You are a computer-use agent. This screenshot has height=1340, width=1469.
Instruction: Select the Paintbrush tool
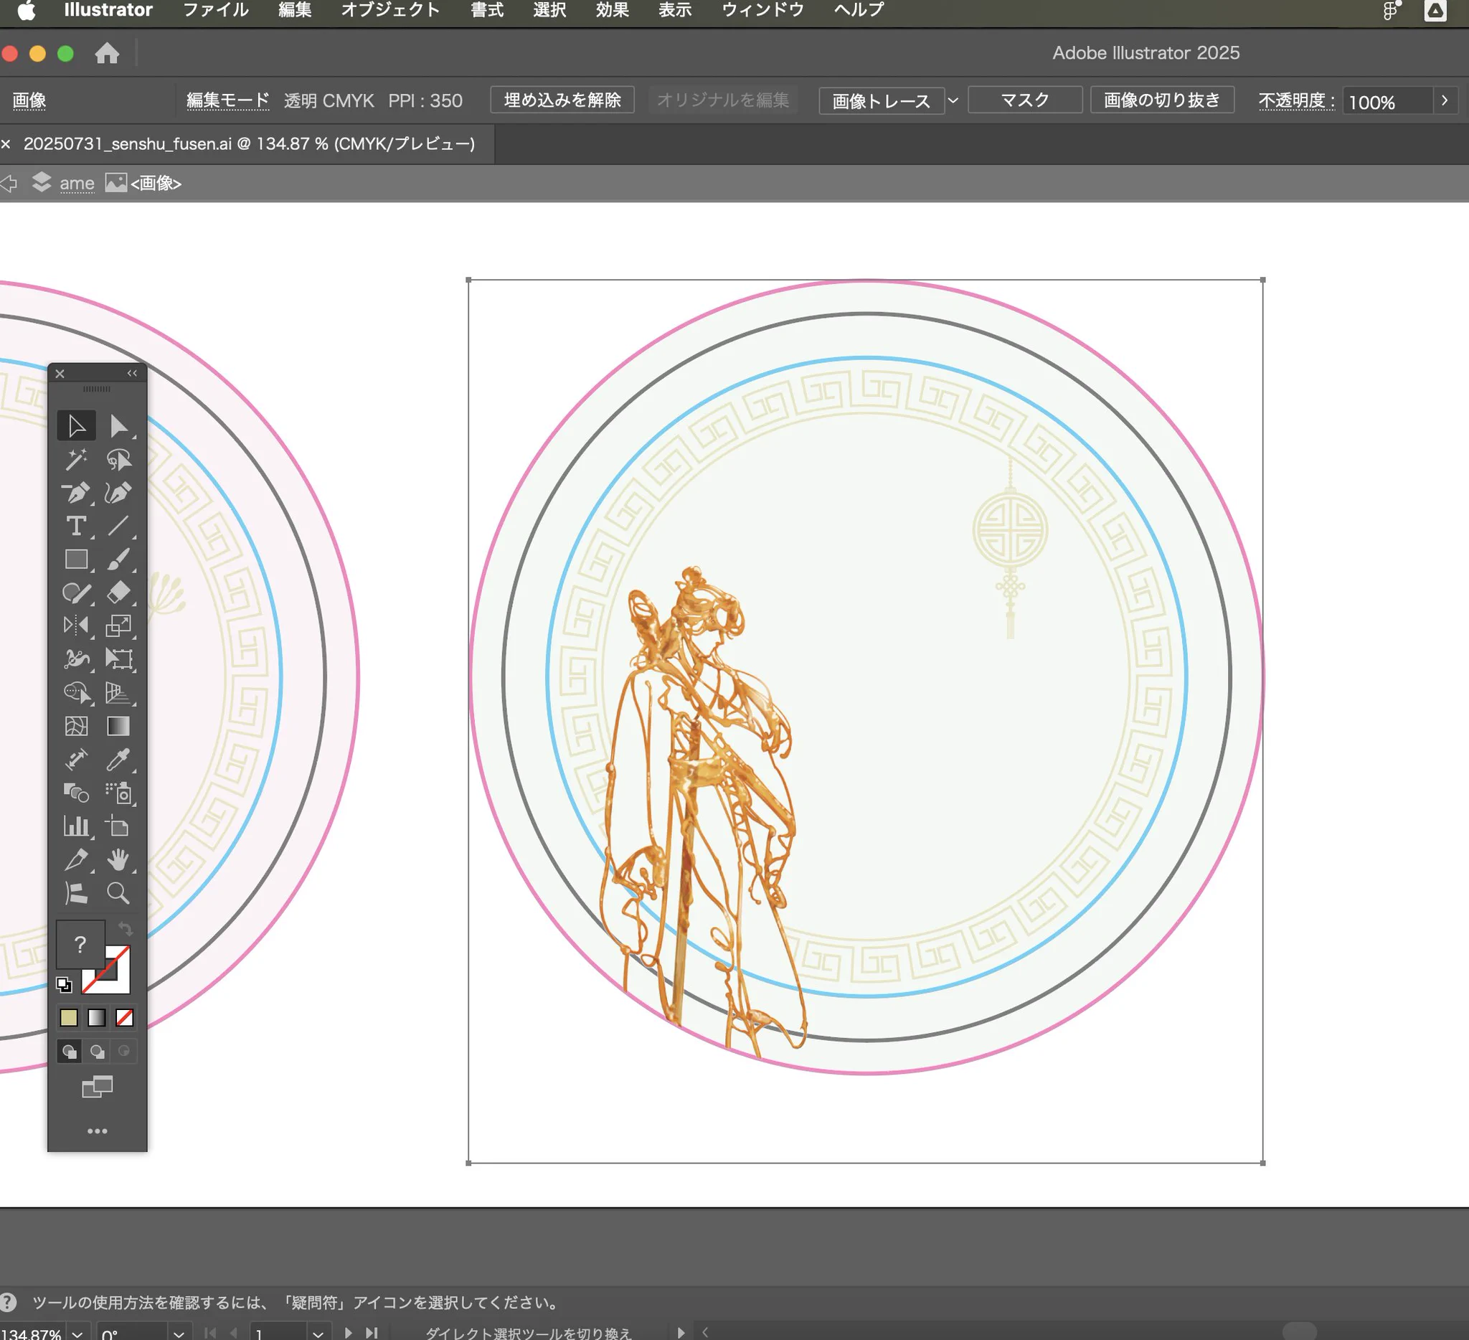[118, 560]
